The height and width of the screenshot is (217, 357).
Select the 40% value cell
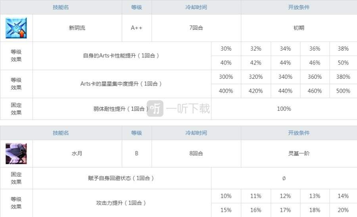[226, 63]
